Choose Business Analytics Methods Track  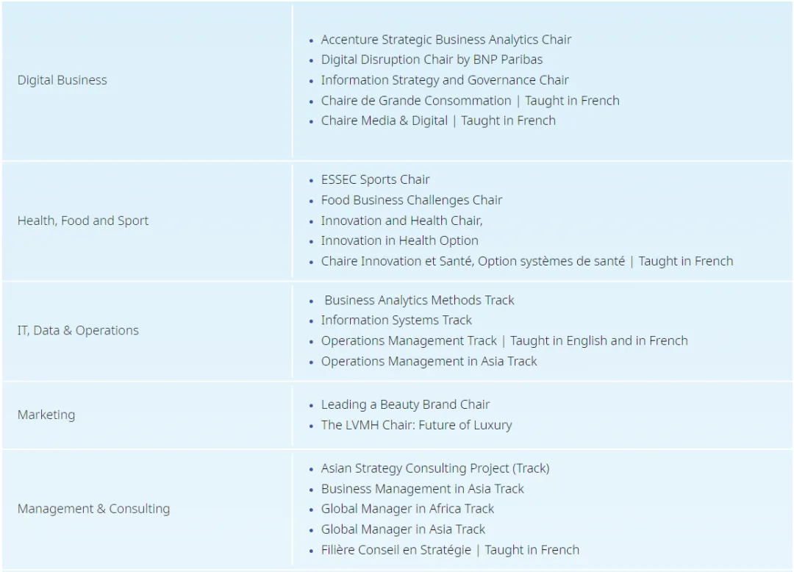pos(419,300)
